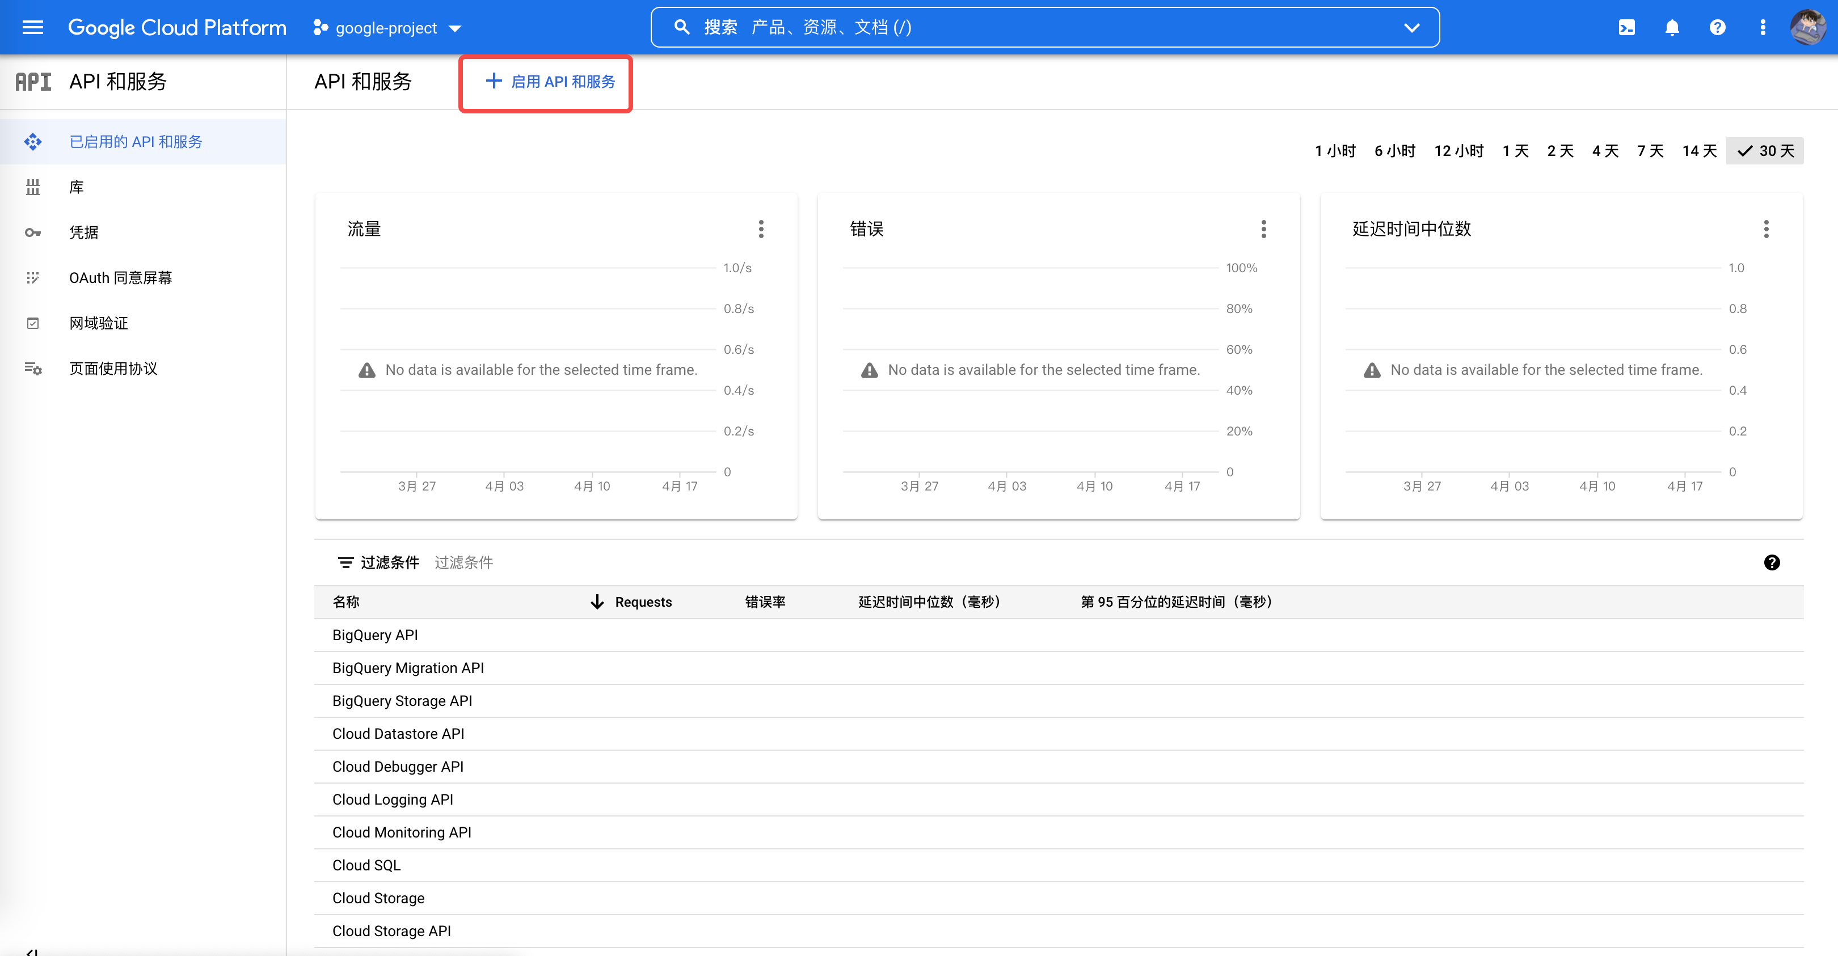Viewport: 1838px width, 956px height.
Task: Open notifications bell icon
Action: (x=1672, y=27)
